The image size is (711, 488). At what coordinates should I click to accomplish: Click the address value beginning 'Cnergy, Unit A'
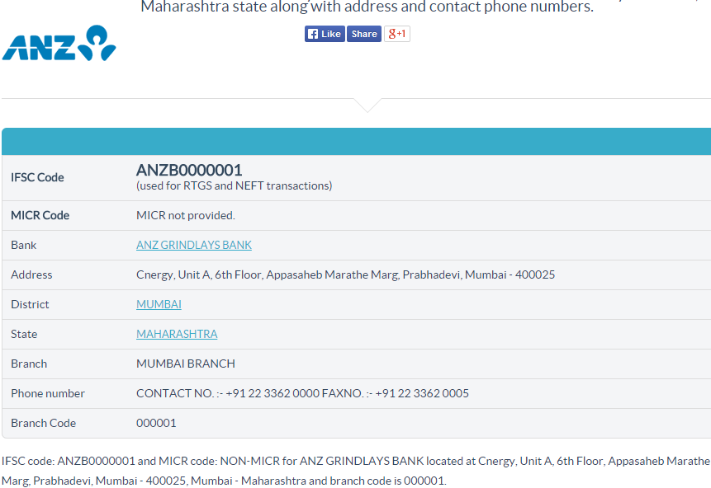coord(345,274)
